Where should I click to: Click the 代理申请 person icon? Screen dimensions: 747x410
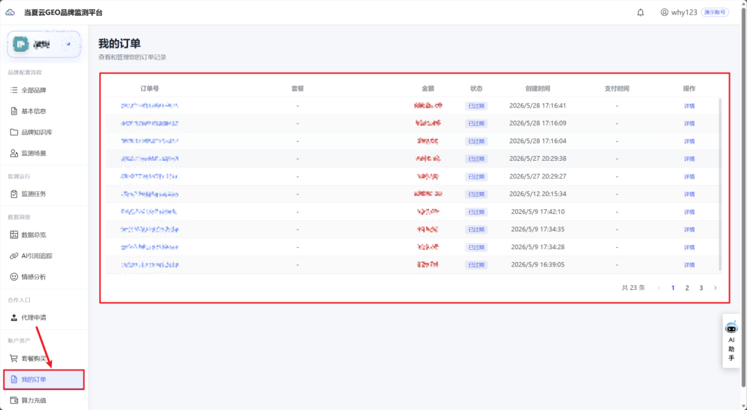tap(14, 318)
